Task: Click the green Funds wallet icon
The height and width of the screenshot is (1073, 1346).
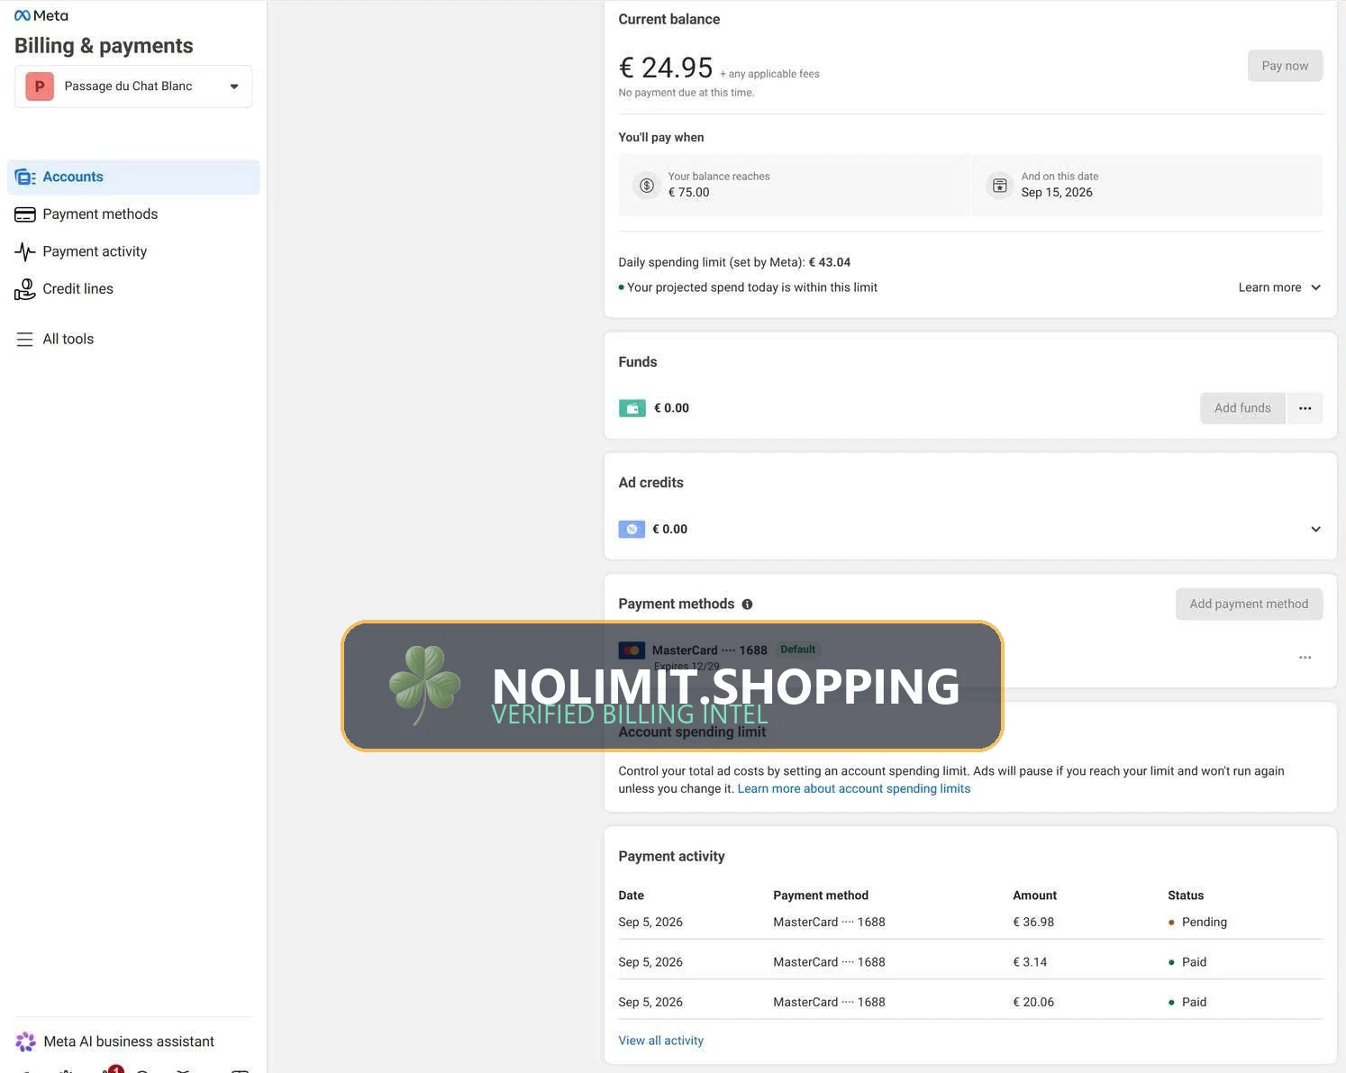Action: point(632,408)
